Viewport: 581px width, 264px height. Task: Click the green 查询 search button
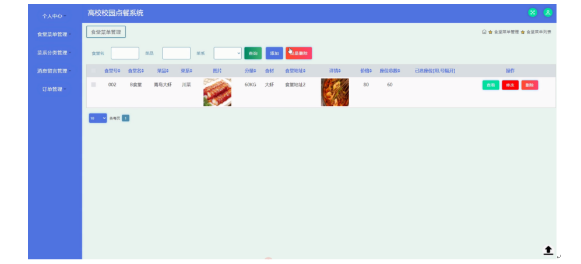coord(253,53)
